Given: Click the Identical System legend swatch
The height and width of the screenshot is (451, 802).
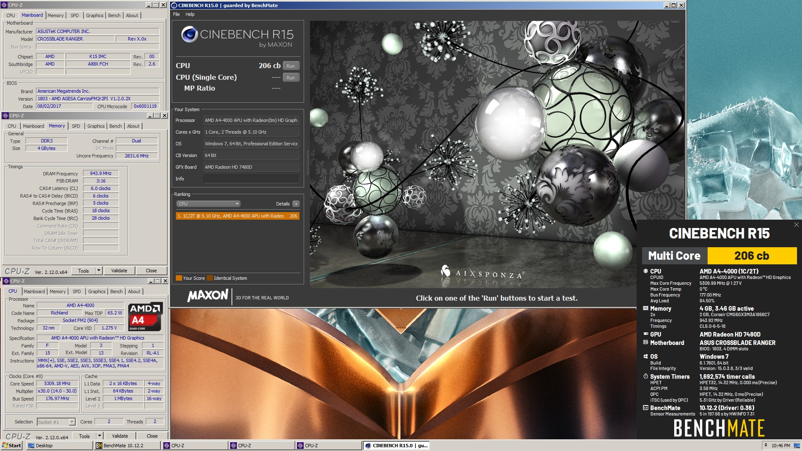Looking at the screenshot, I should pos(210,278).
